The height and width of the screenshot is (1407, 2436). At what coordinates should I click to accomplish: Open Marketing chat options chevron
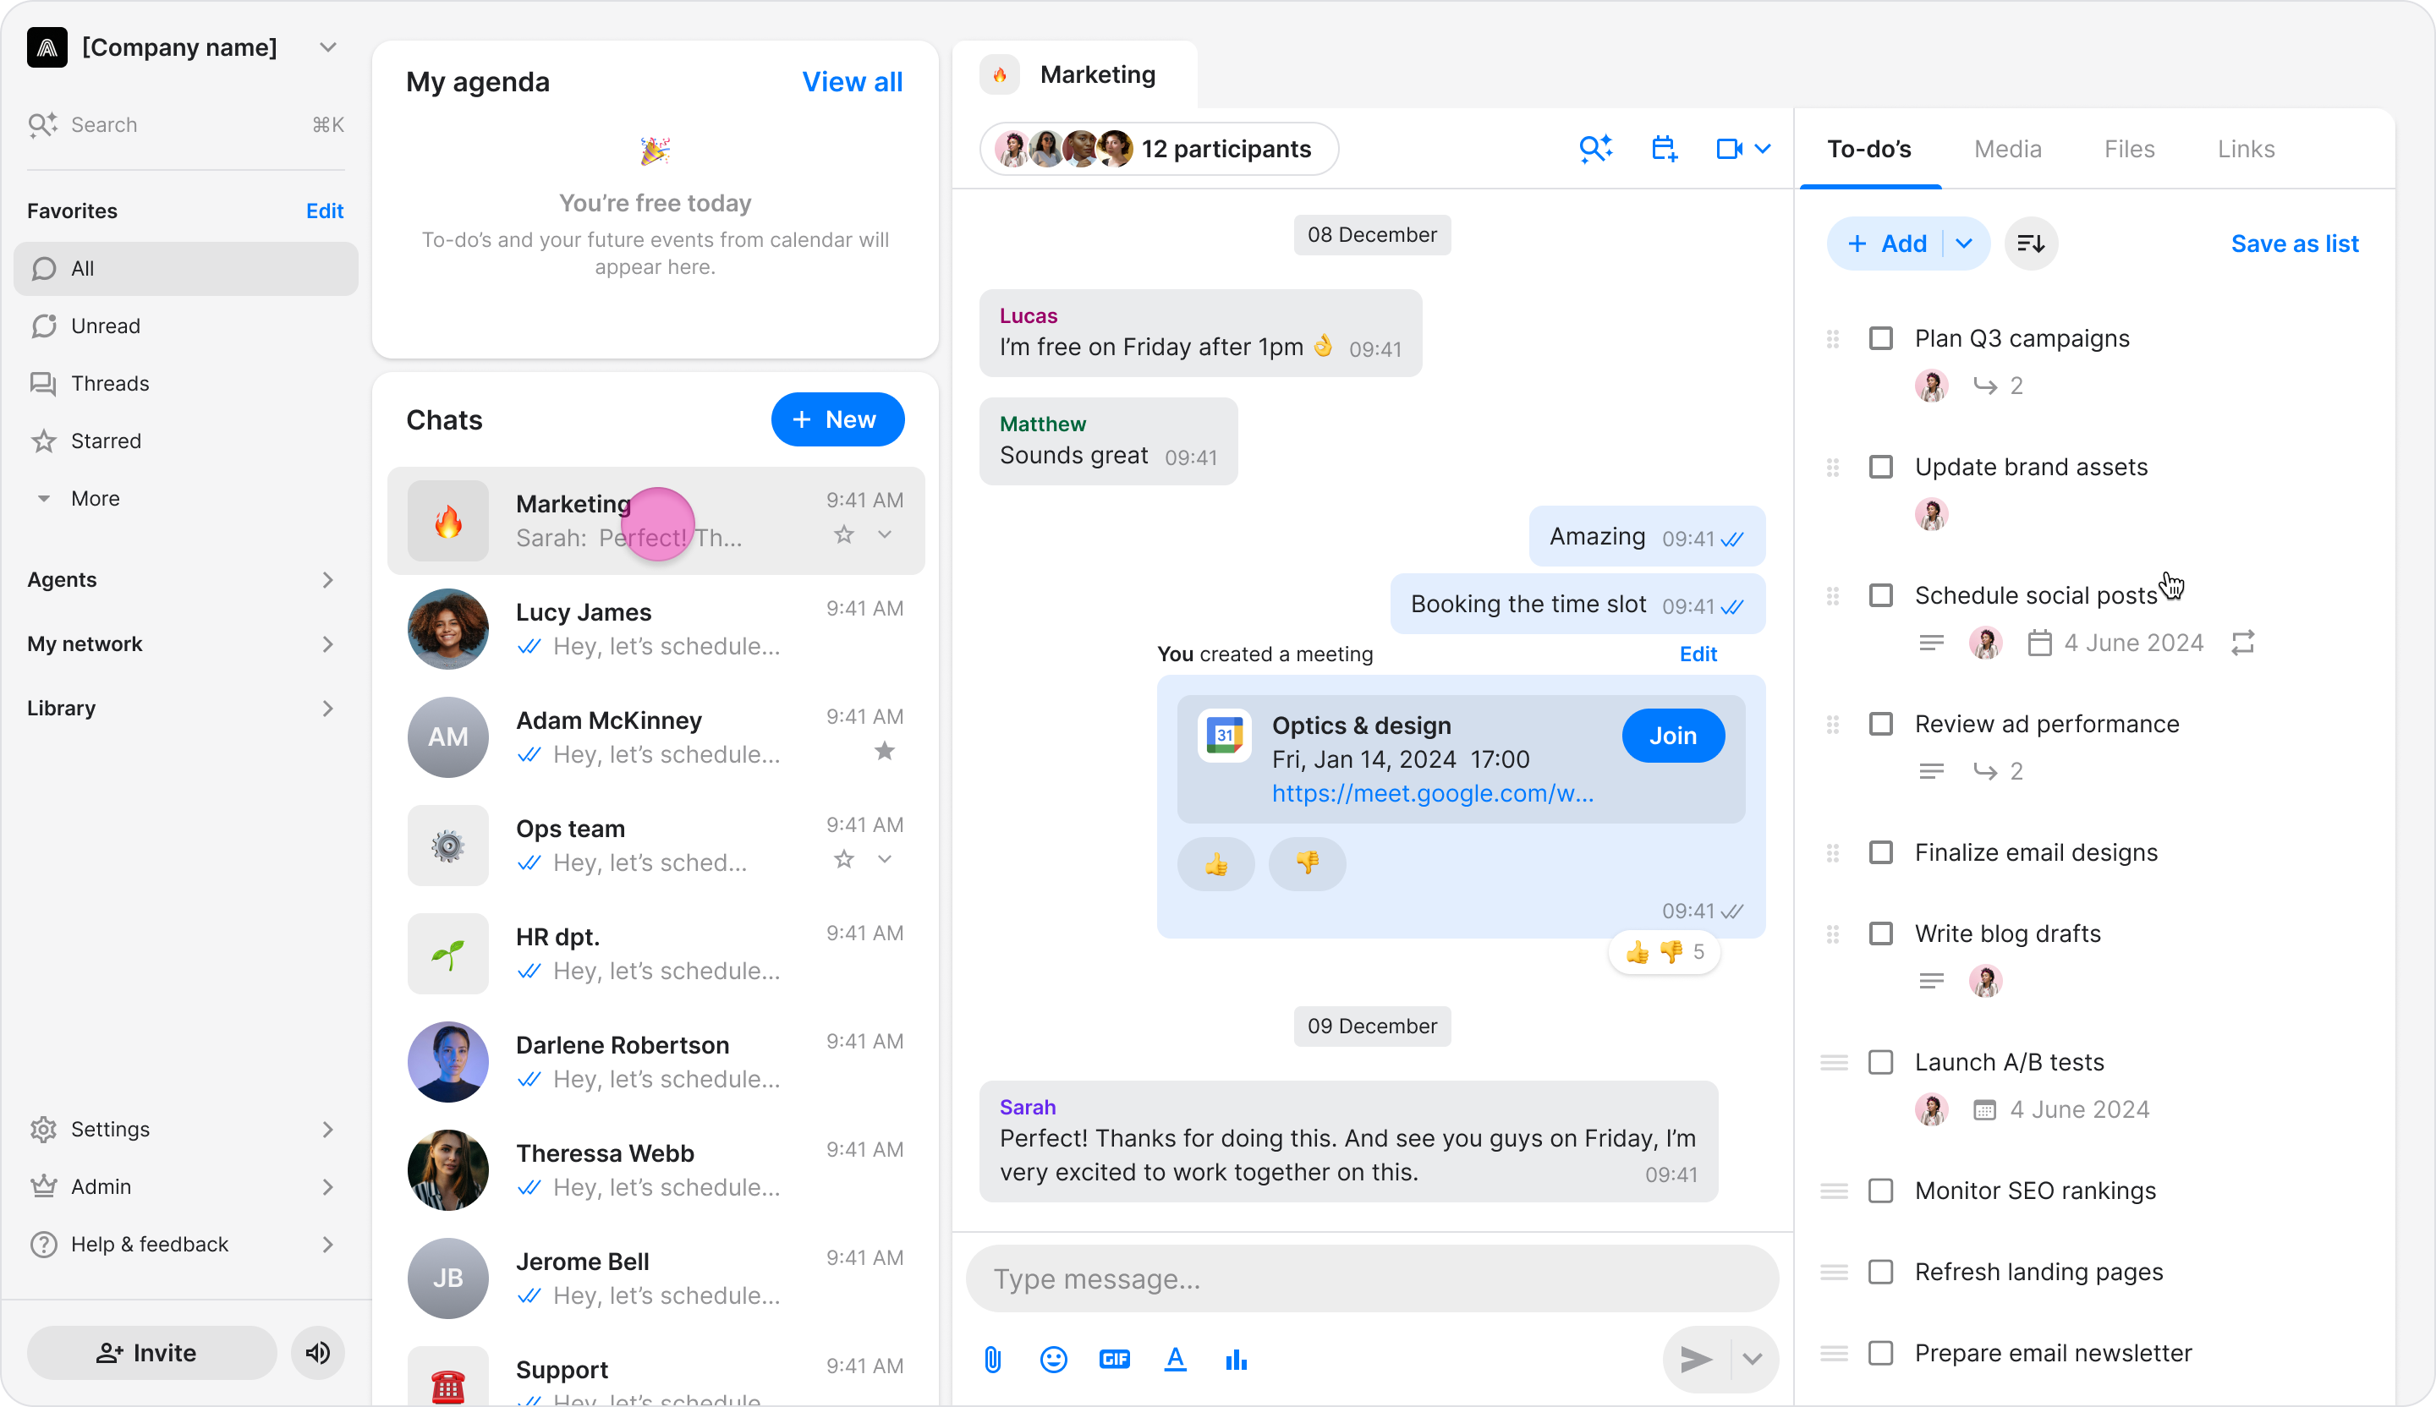[x=885, y=534]
